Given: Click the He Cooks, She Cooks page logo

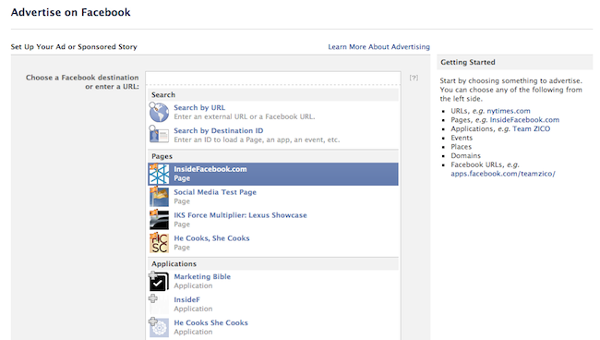Looking at the screenshot, I should 159,243.
